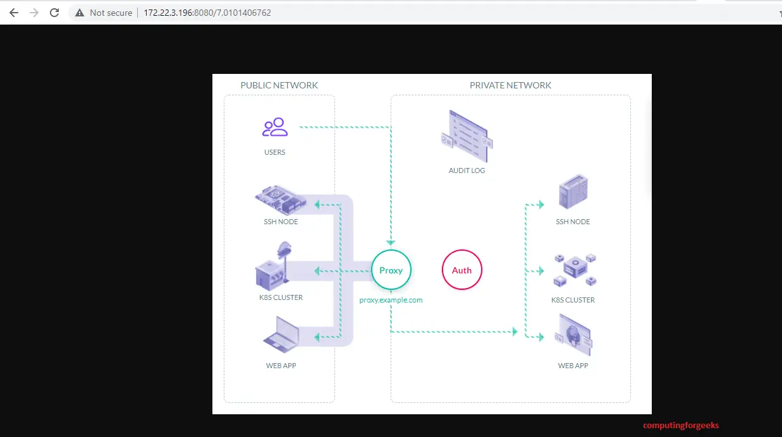
Task: Select the USERS icon in Public Network
Action: click(x=274, y=127)
